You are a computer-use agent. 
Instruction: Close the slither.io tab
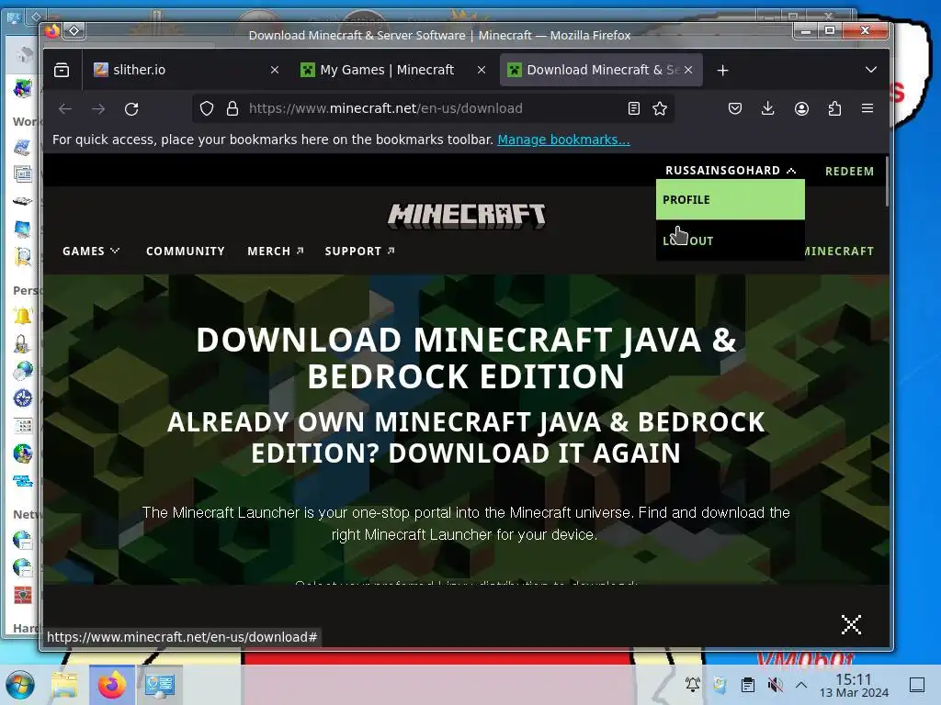tap(274, 70)
